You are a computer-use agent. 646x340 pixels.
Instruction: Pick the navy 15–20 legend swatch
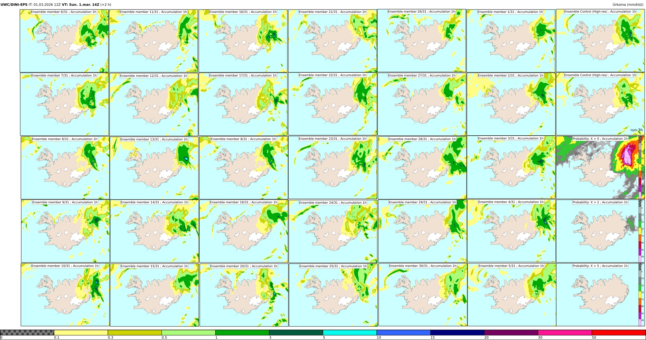click(x=457, y=333)
